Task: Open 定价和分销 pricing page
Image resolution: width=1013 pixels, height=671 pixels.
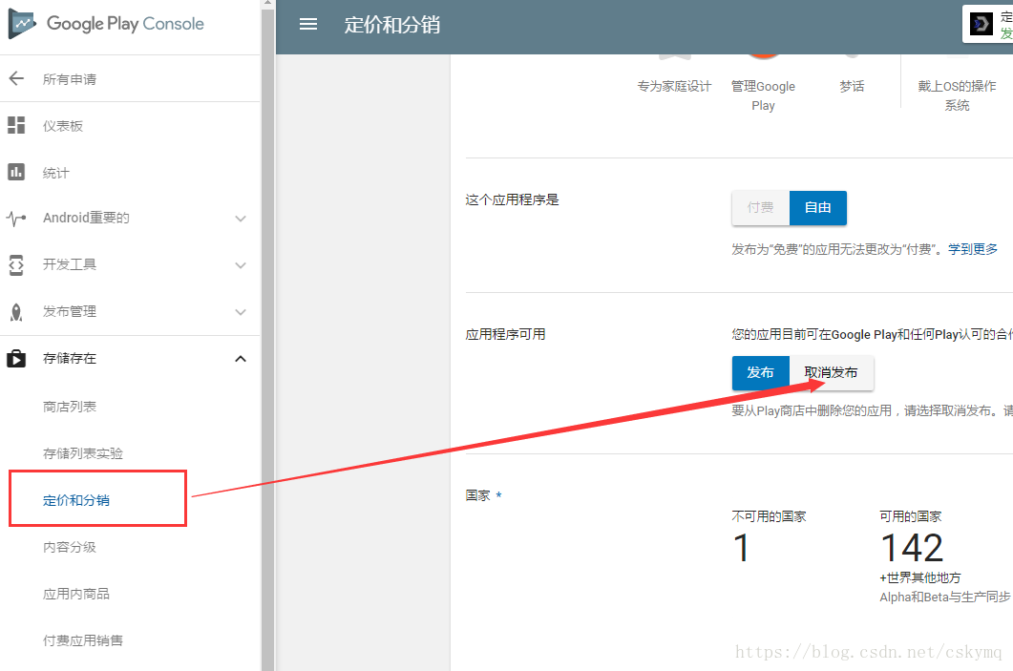Action: coord(76,500)
